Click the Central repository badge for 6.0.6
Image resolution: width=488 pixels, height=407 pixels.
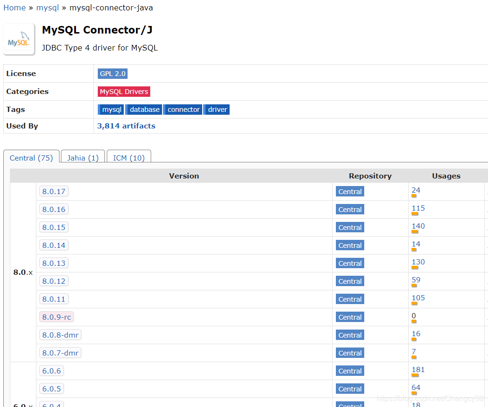[x=350, y=371]
